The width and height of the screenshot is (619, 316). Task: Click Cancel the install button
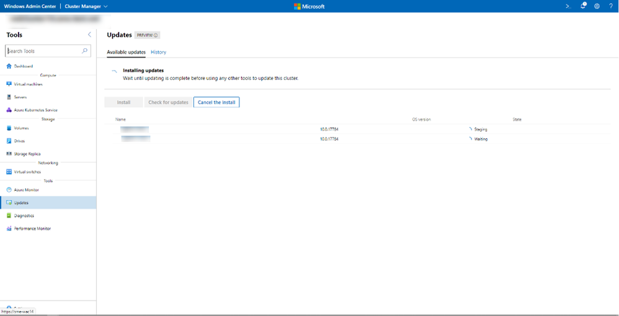point(216,102)
